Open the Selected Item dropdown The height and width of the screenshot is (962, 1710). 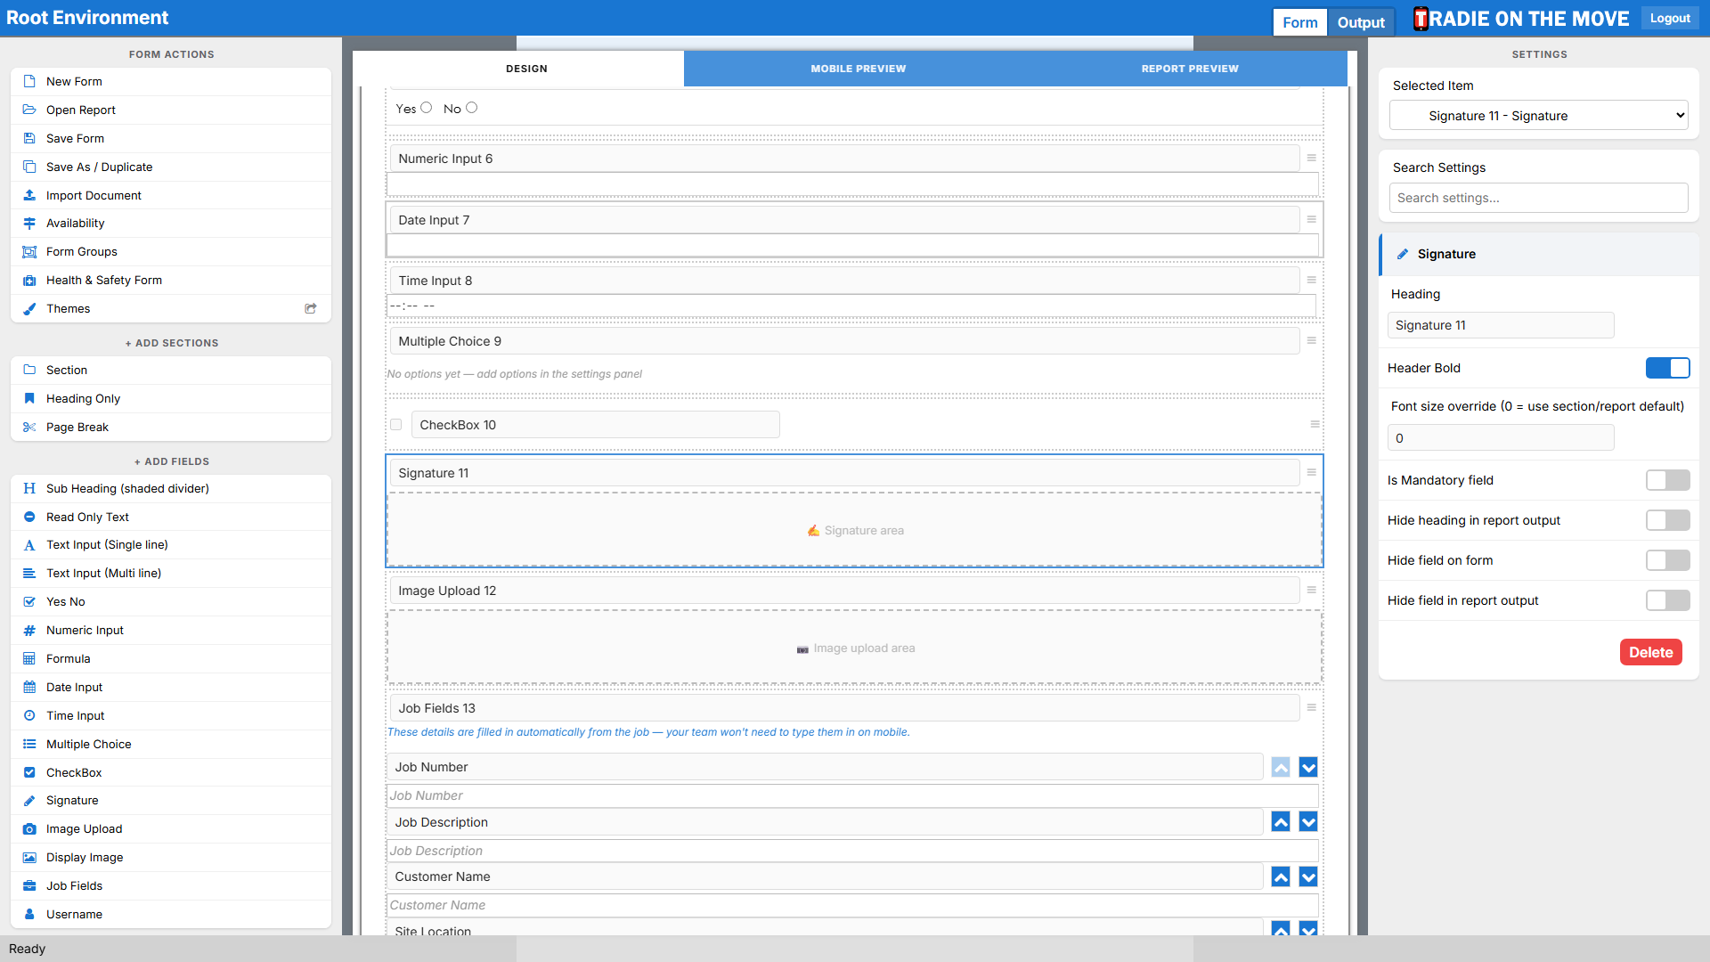click(x=1538, y=116)
